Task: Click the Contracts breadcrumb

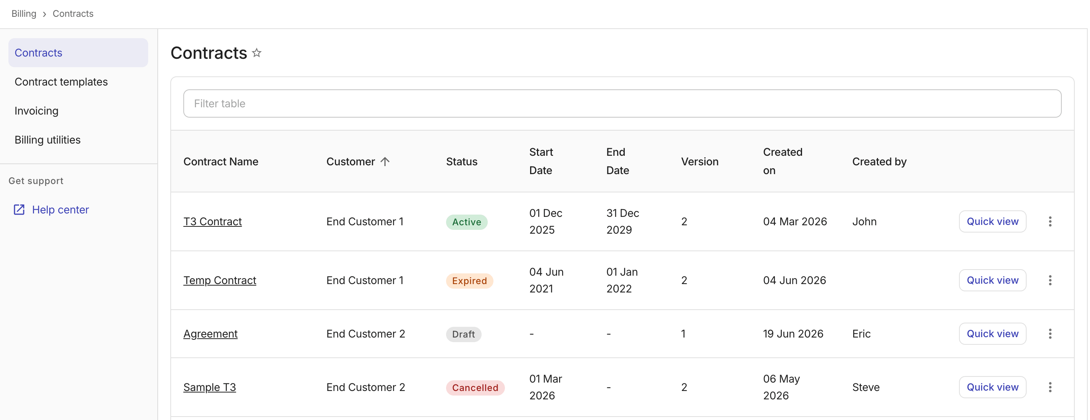Action: pos(73,13)
